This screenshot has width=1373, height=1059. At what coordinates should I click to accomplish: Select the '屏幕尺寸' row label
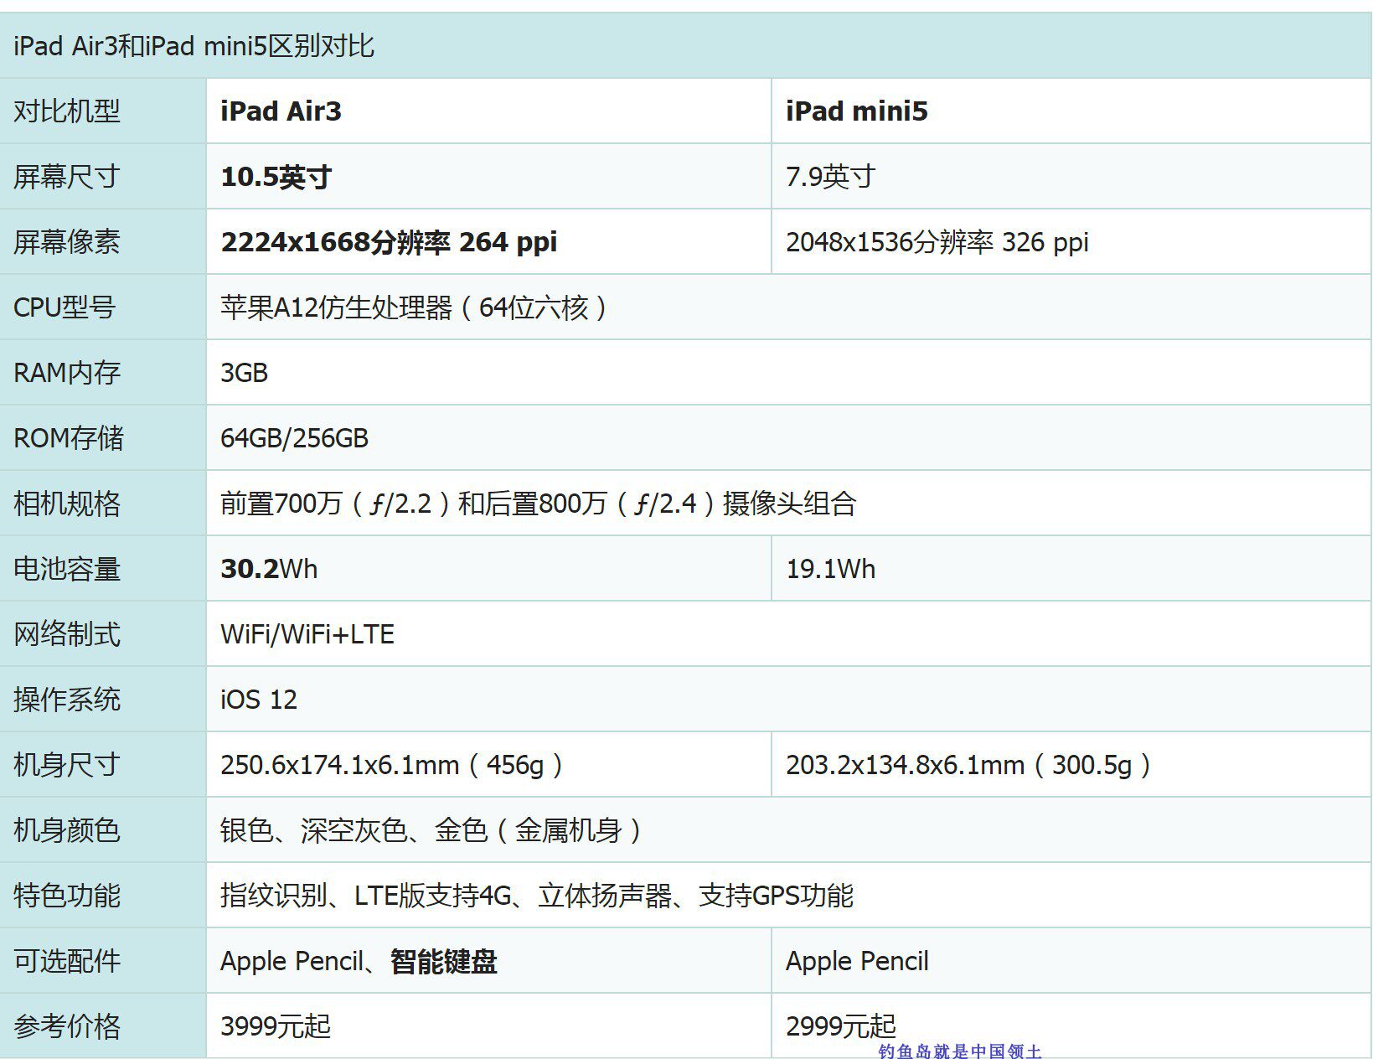(x=67, y=176)
